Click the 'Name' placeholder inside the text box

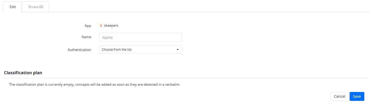point(107,38)
